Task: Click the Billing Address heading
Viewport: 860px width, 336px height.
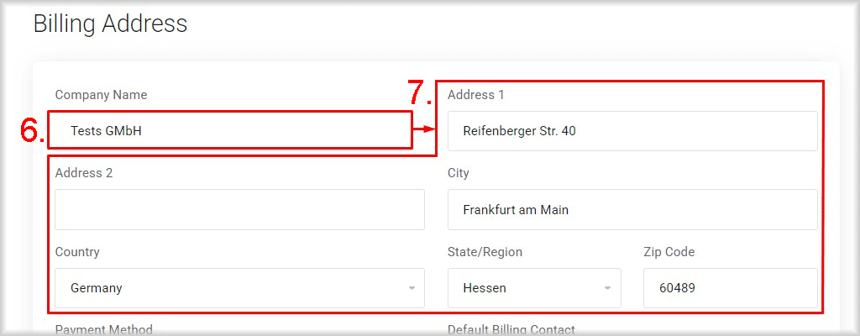Action: (110, 24)
